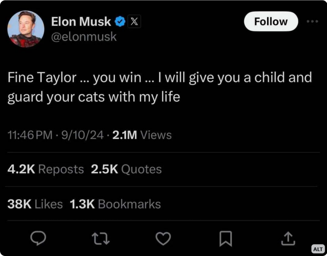The width and height of the screenshot is (327, 256).
Task: Bookmark the tweet using the bookmark icon
Action: [226, 238]
